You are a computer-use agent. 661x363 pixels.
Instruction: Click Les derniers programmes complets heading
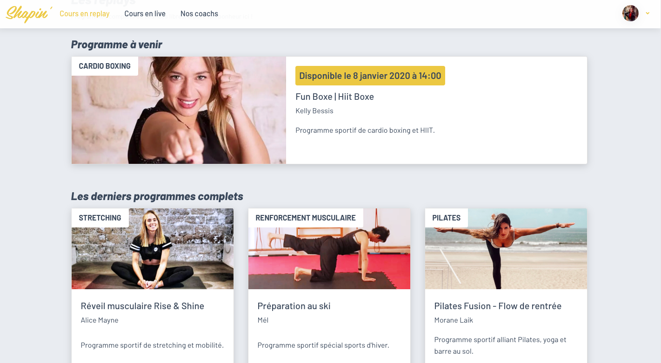[x=157, y=196]
